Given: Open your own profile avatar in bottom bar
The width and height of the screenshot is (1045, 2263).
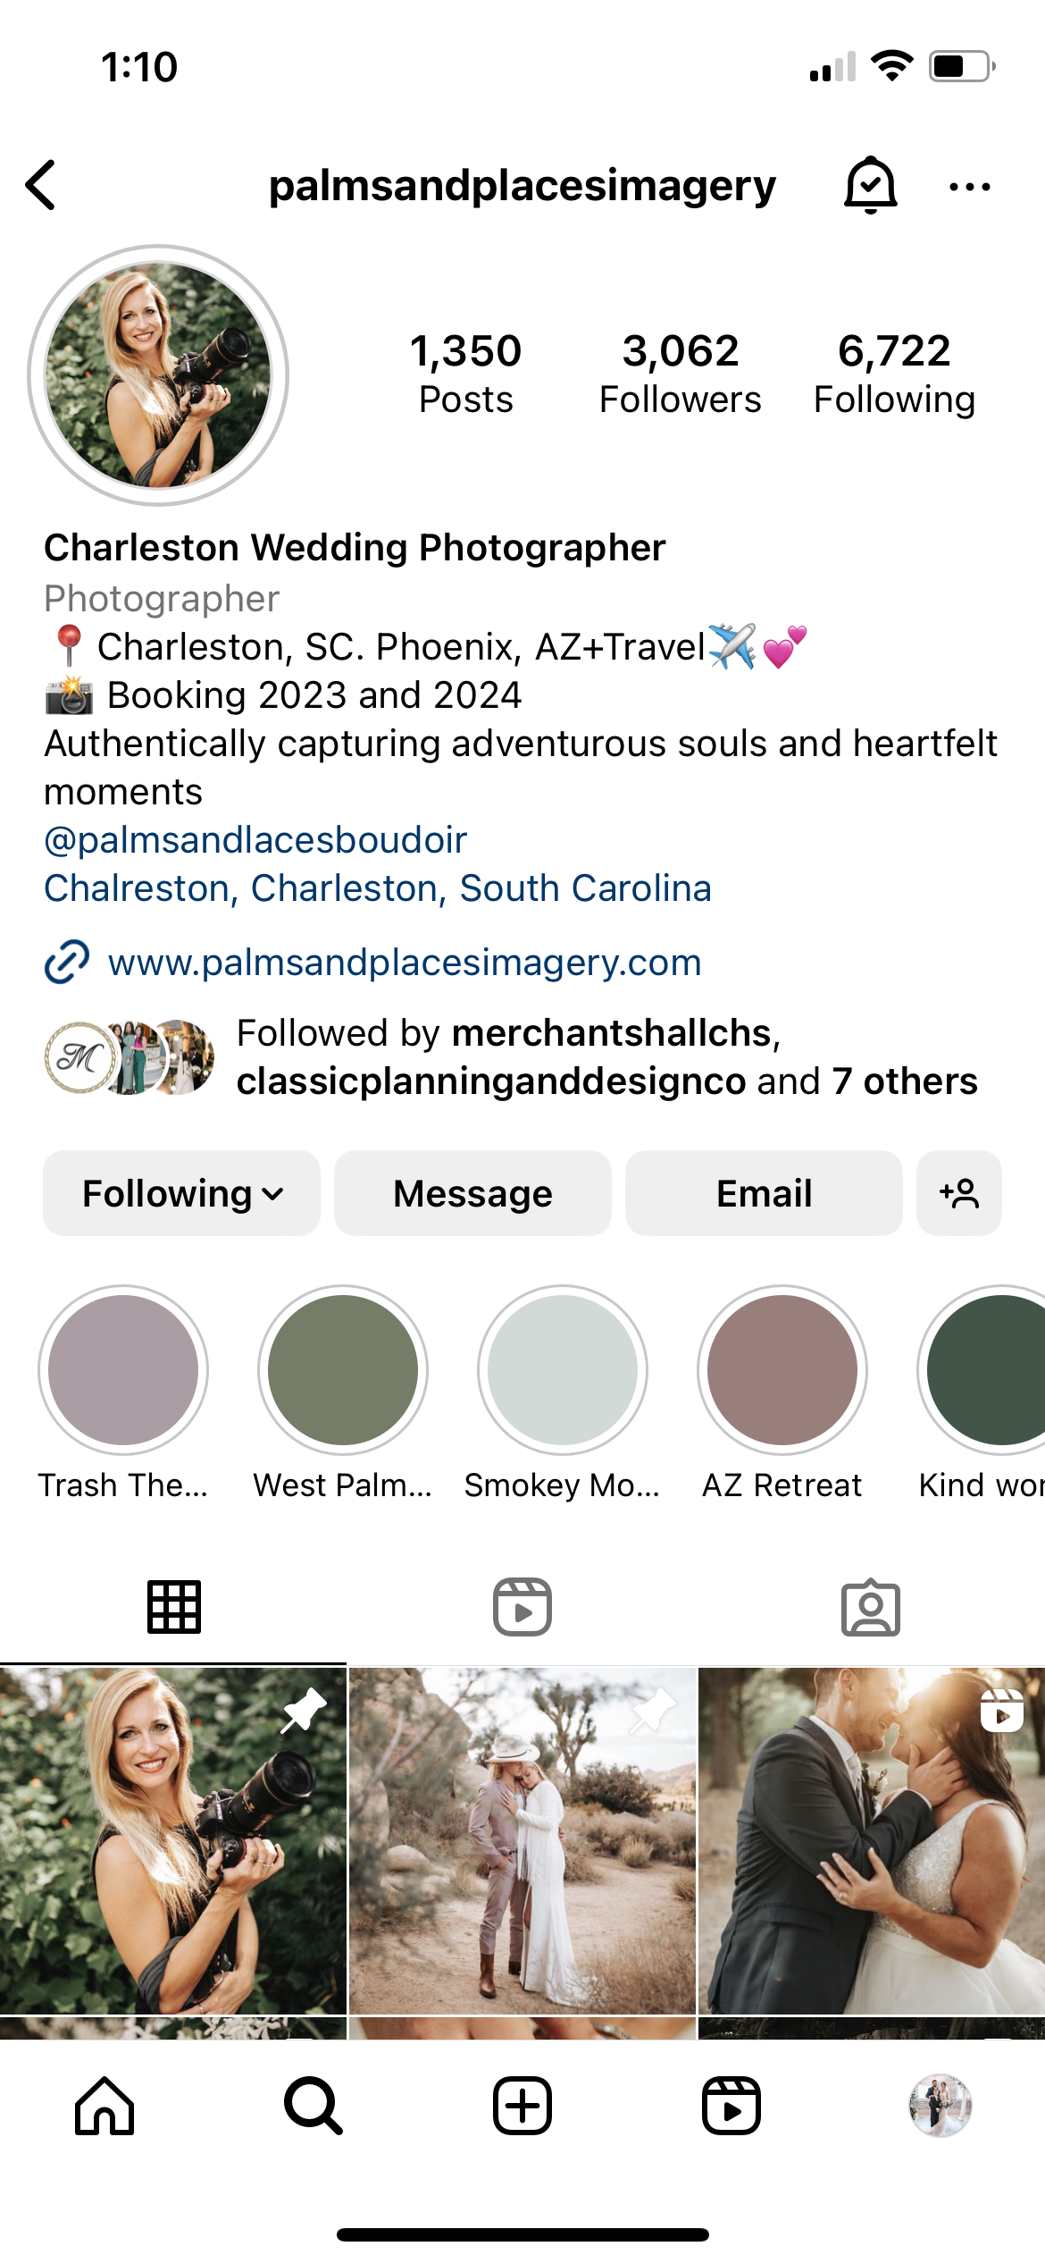Looking at the screenshot, I should click(x=940, y=2106).
